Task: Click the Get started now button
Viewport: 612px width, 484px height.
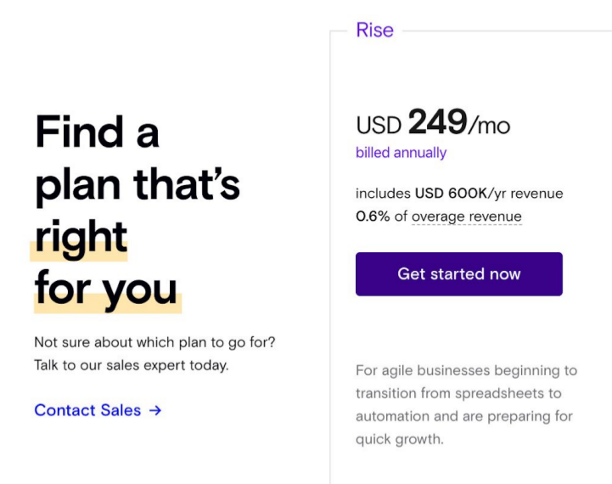Action: [458, 274]
